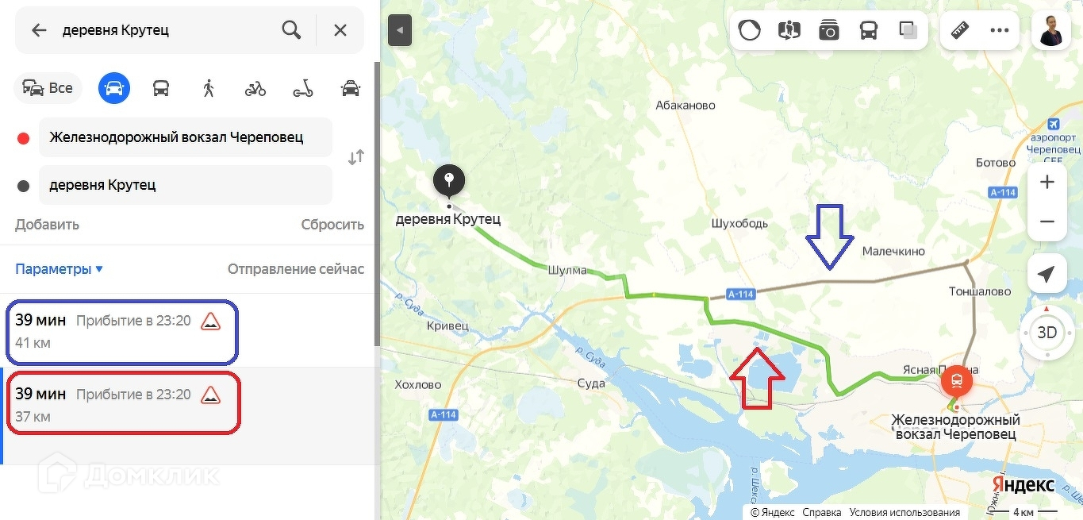
Task: Toggle the public transport layer
Action: point(869,31)
